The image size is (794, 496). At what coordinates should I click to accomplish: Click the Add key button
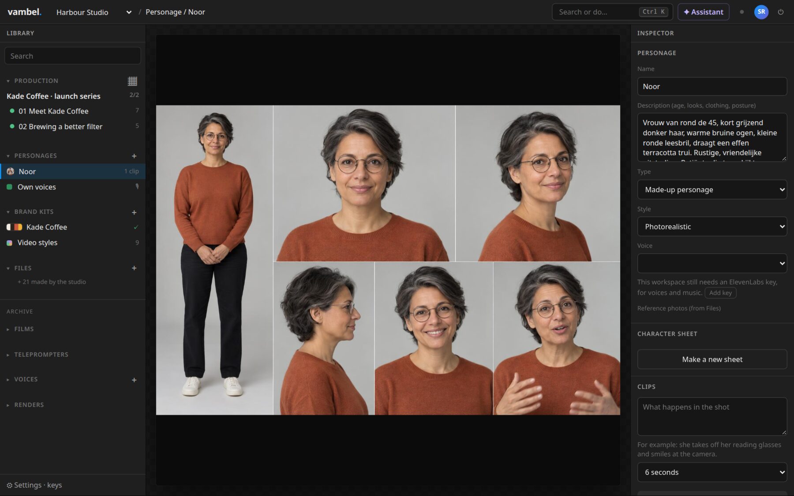(720, 293)
